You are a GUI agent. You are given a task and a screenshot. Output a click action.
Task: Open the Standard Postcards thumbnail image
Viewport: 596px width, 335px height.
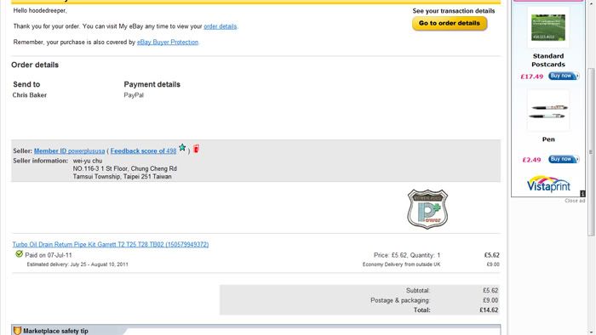point(548,27)
